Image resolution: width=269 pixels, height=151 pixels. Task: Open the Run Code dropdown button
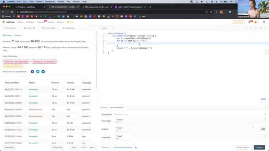[x=243, y=147]
